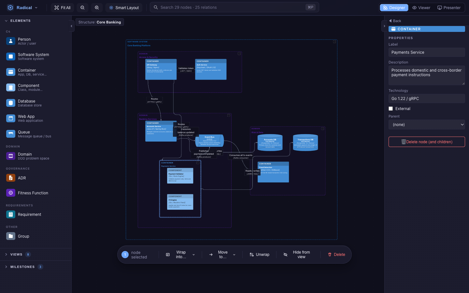Open the Move to dropdown
The image size is (469, 293).
click(222, 255)
